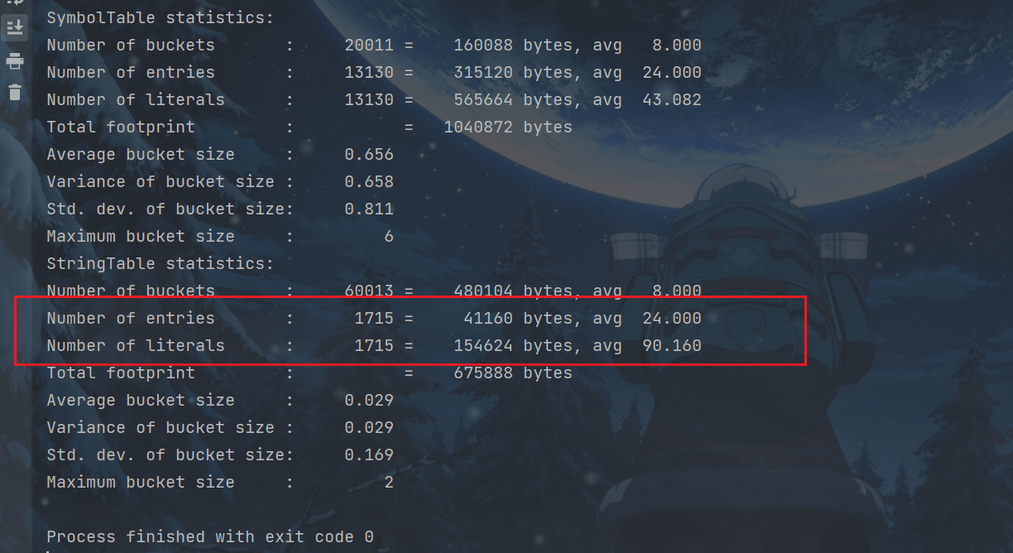This screenshot has width=1013, height=553.
Task: Click the std. dev. value 0.169
Action: 369,454
